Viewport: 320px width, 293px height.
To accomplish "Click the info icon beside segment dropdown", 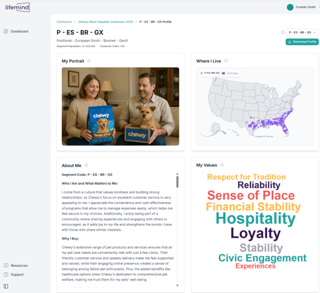I will (x=283, y=32).
